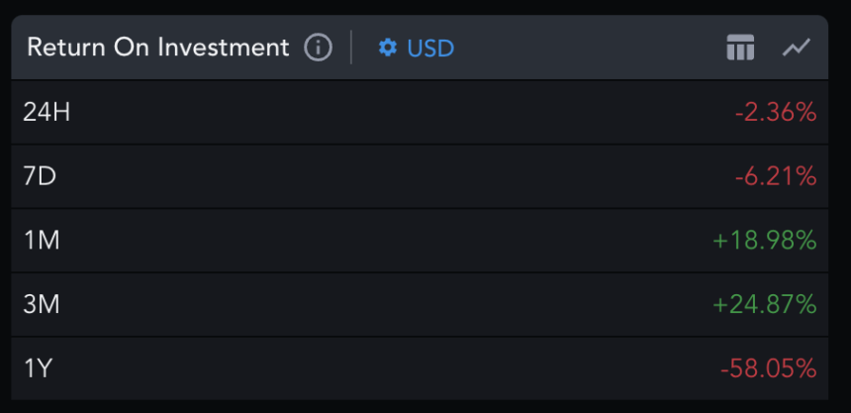Select the 1Y period label
851x413 pixels.
[x=39, y=368]
